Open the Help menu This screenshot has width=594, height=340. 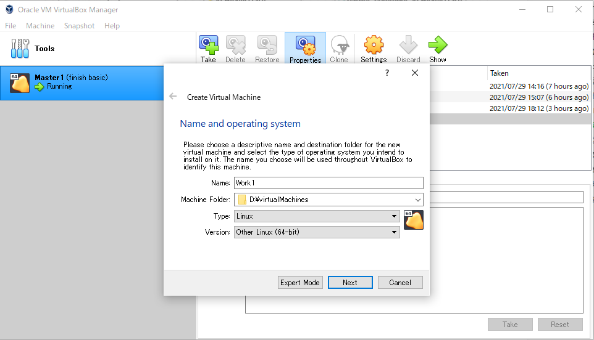click(112, 26)
